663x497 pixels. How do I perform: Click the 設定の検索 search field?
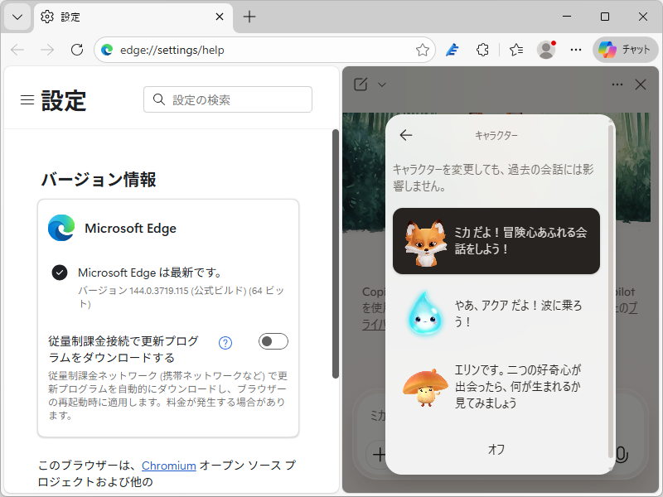click(228, 99)
